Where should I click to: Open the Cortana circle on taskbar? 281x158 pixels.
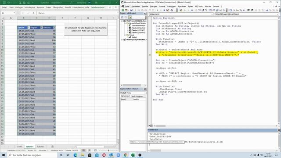point(61,155)
